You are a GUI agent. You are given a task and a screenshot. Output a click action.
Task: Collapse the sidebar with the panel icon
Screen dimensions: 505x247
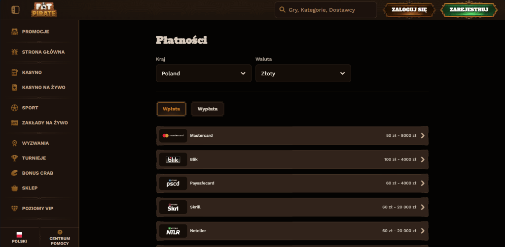pyautogui.click(x=15, y=10)
